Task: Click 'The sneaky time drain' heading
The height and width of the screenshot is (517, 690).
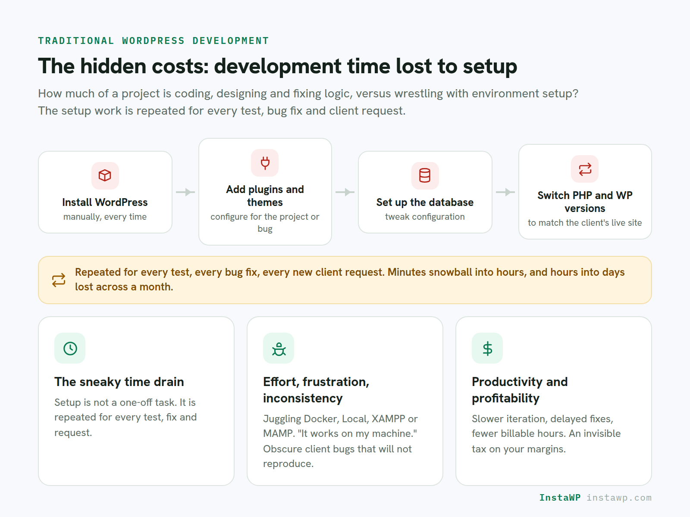Action: click(x=119, y=382)
